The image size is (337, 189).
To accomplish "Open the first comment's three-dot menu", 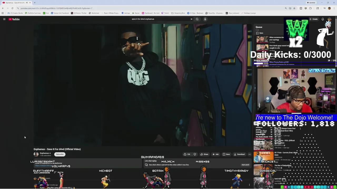I will tap(249, 185).
